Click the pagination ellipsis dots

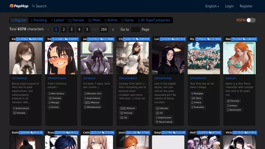click(95, 29)
